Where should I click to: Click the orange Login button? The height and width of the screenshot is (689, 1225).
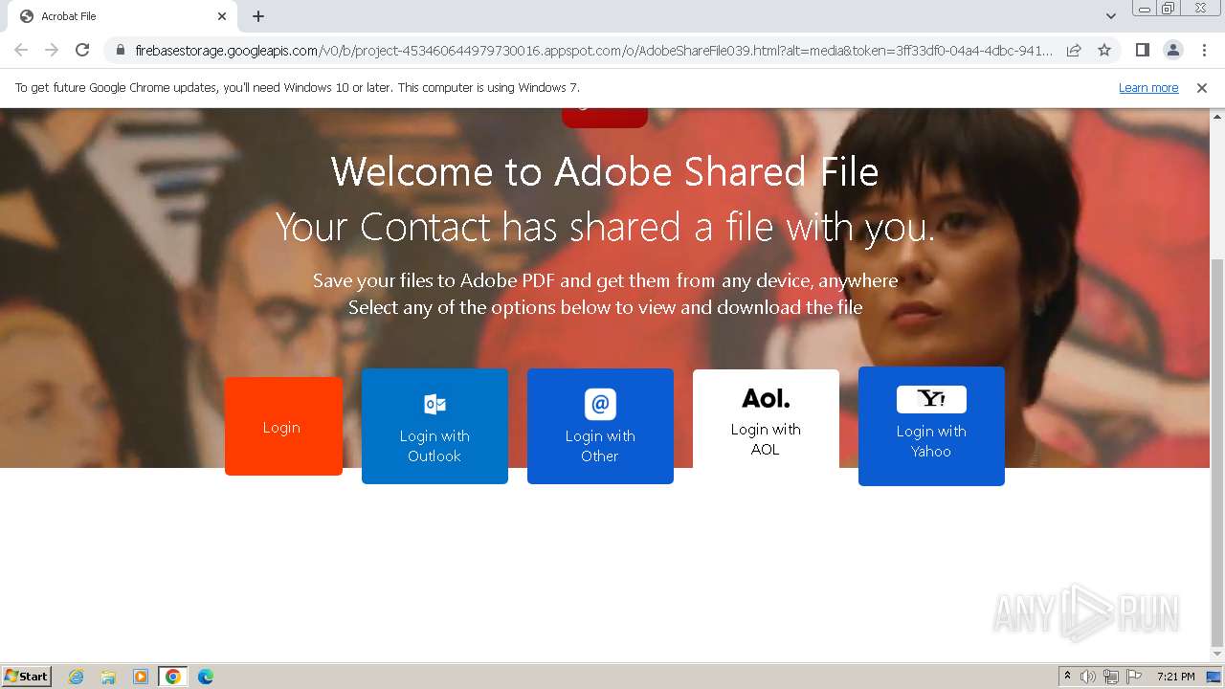point(283,426)
